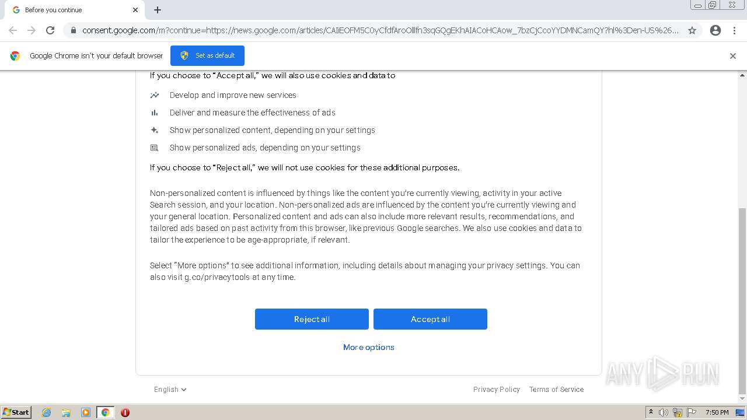747x420 pixels.
Task: Click the trend-line icon beside 'Develop and improve'
Action: click(155, 95)
